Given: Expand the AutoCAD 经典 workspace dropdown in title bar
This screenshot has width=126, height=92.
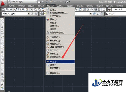Looking at the screenshot, I should 36,2.
